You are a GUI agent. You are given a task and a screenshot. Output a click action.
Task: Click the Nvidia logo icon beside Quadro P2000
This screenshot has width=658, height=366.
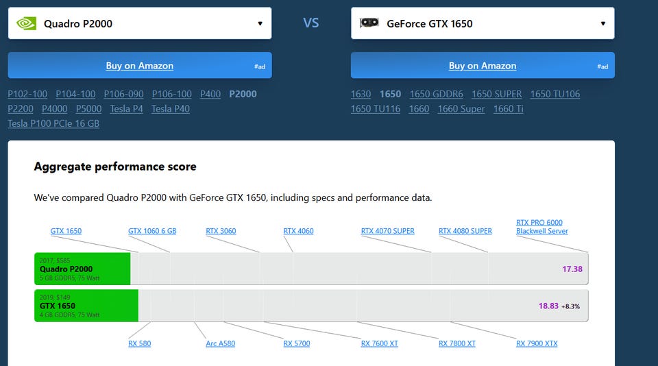pyautogui.click(x=27, y=23)
